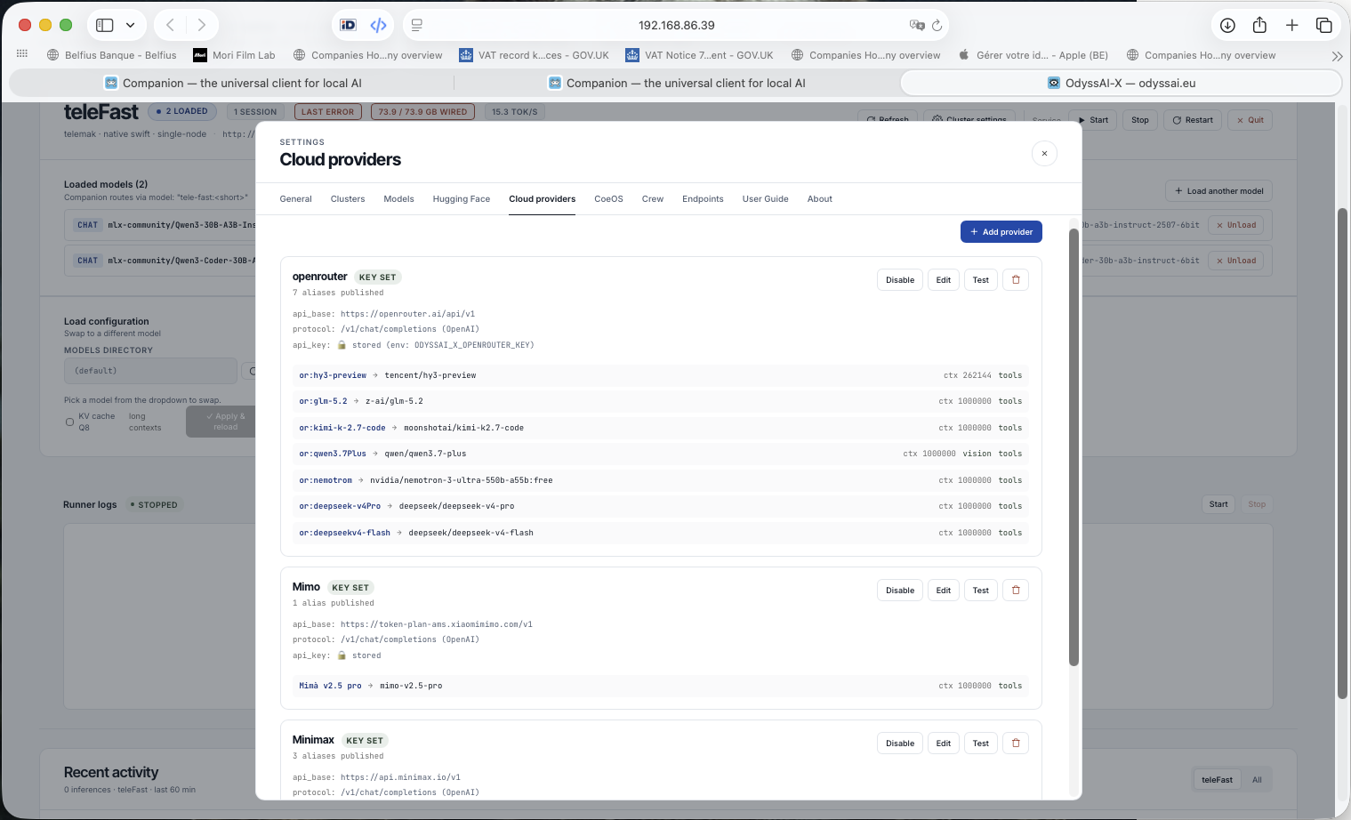Edit the Minimax provider
Screen dimensions: 1351x820
pyautogui.click(x=944, y=743)
